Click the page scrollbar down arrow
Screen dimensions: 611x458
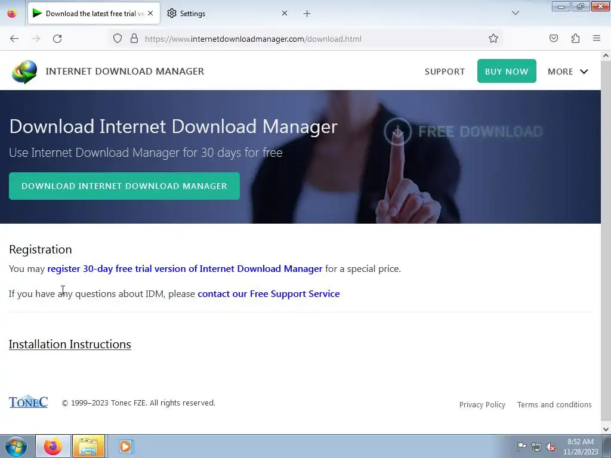click(606, 429)
